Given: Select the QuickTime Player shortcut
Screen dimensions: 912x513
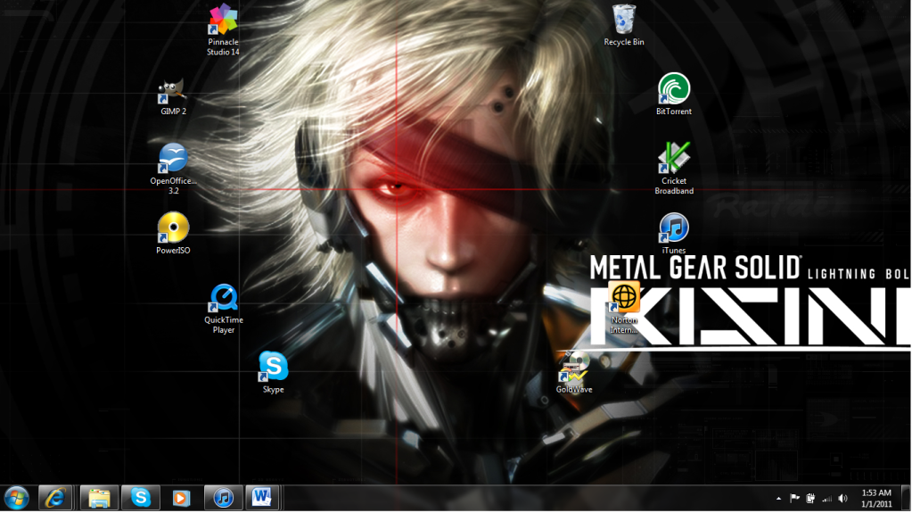Looking at the screenshot, I should [x=224, y=309].
